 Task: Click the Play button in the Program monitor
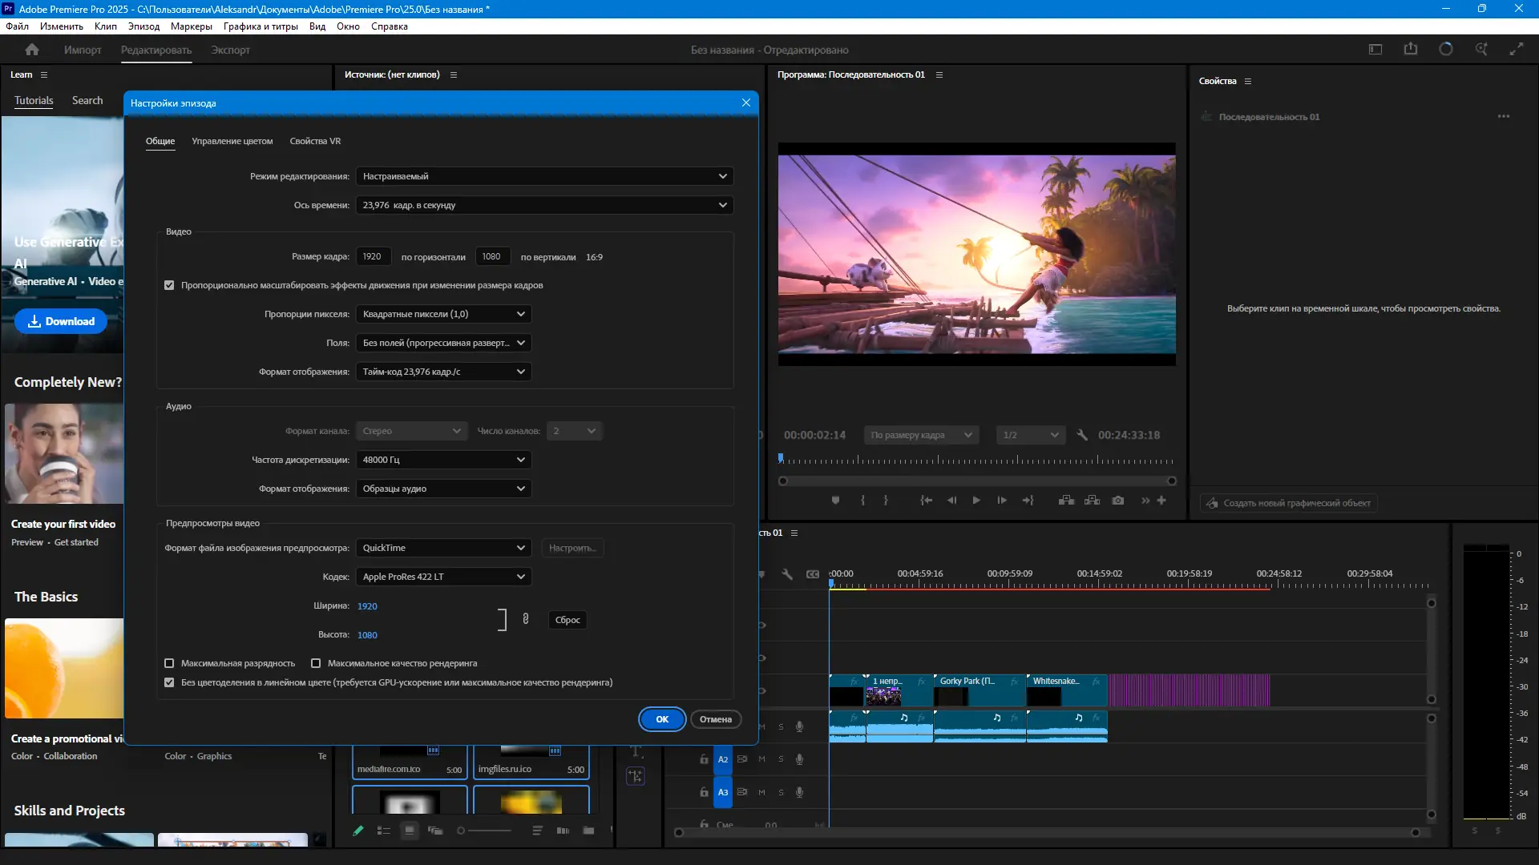click(x=976, y=500)
